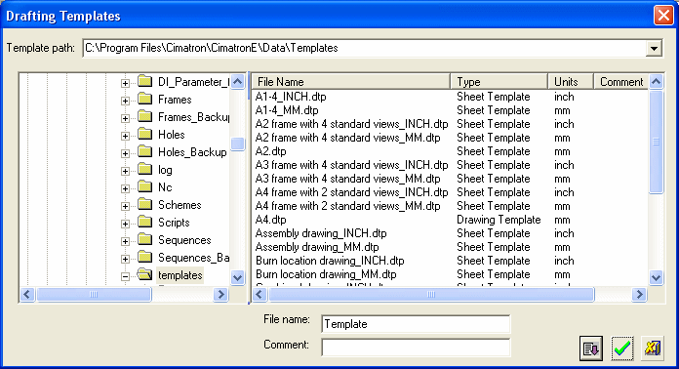Cancel with the yellow X exit icon
This screenshot has height=369, width=679.
(652, 348)
